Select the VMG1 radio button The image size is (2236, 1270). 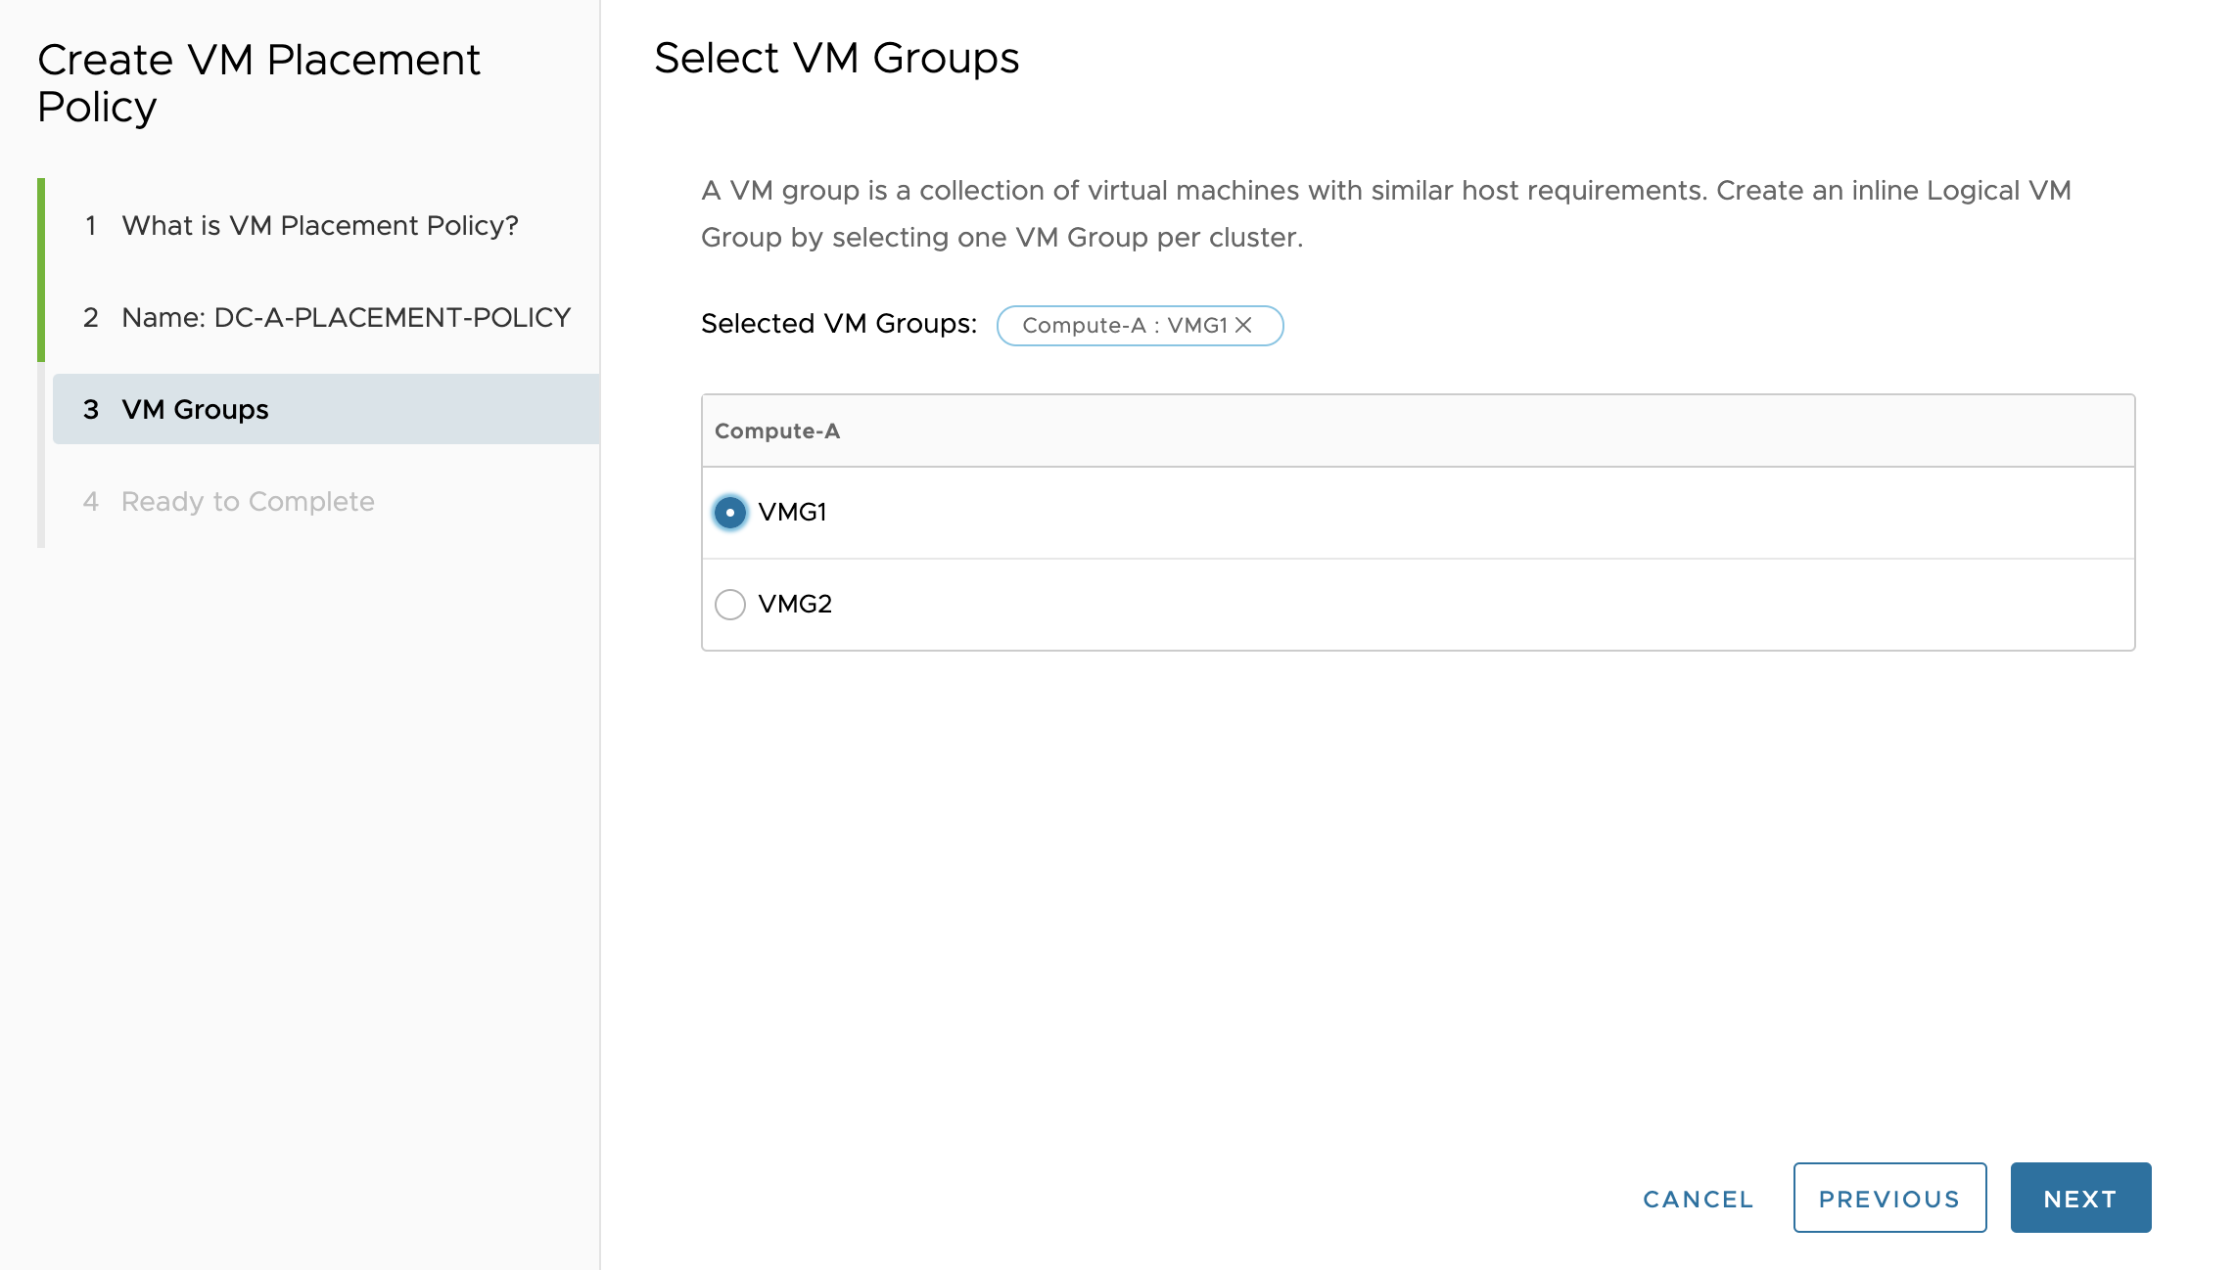point(730,513)
